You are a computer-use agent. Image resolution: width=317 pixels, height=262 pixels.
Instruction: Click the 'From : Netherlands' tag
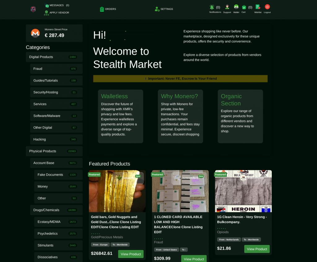point(229,239)
